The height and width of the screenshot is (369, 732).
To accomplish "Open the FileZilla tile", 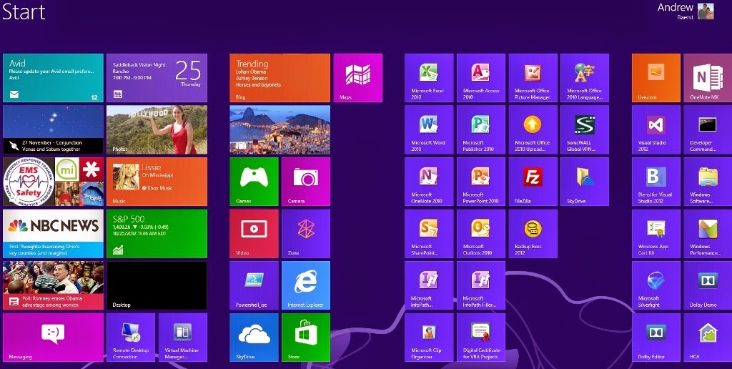I will [x=533, y=182].
